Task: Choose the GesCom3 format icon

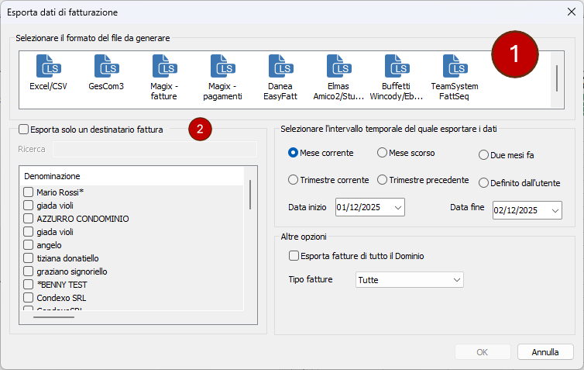Action: (106, 67)
